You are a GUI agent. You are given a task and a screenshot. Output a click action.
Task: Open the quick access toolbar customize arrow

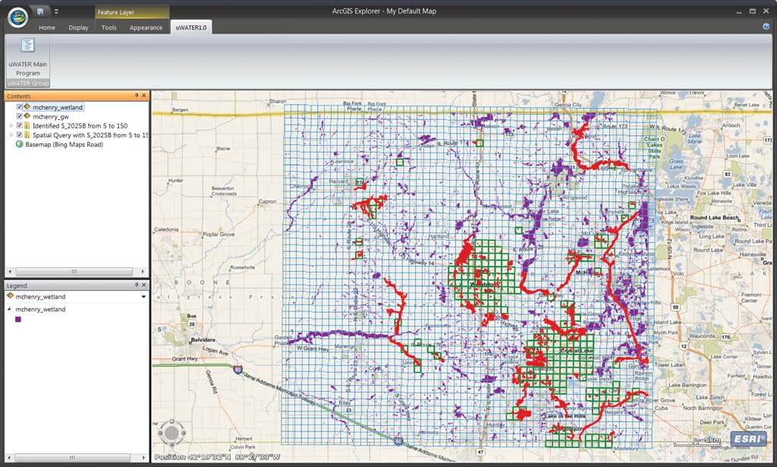point(56,11)
